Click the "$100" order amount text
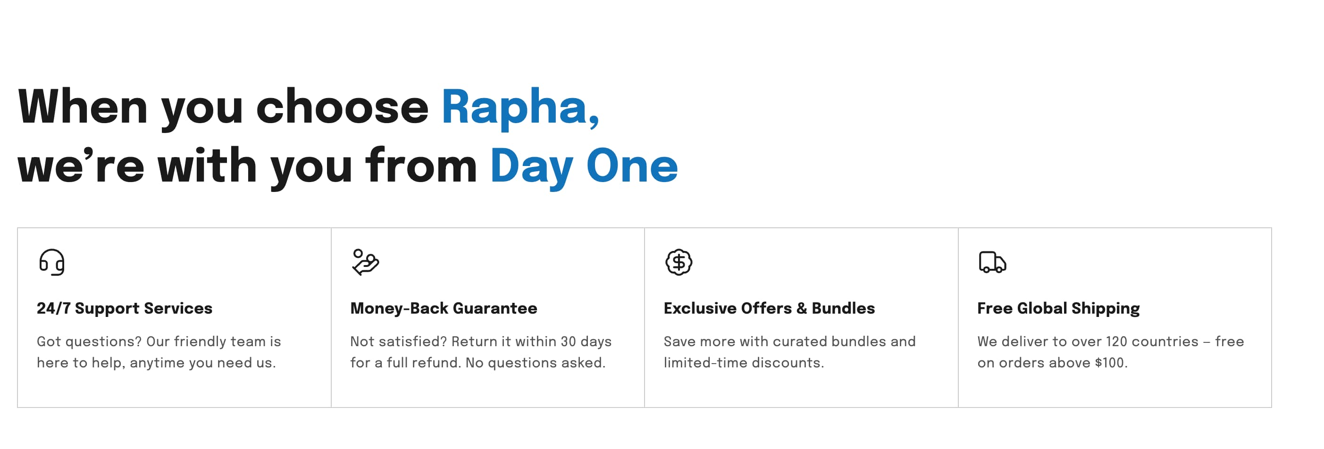 point(1109,363)
